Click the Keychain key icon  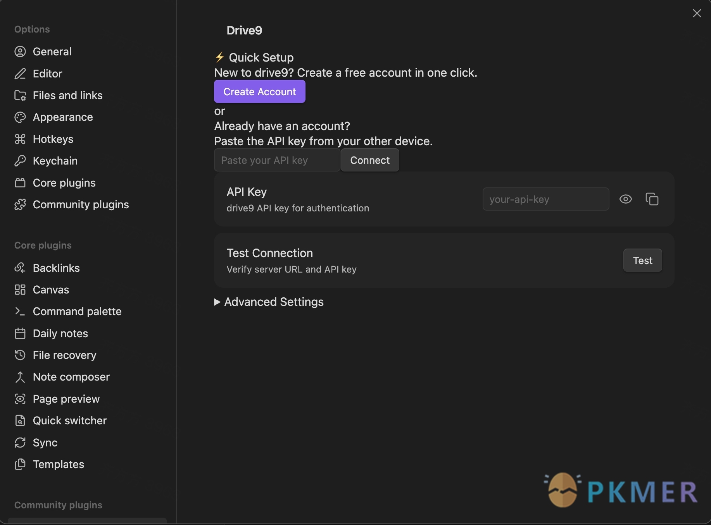click(20, 161)
